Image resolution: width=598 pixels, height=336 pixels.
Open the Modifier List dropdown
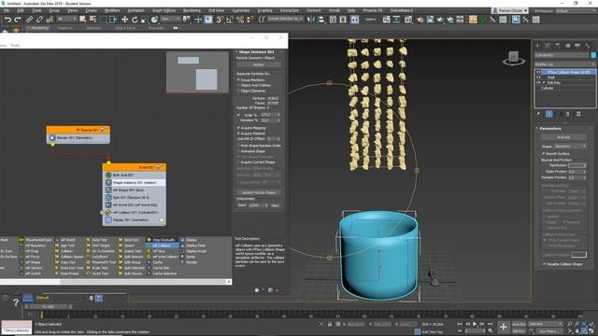click(564, 64)
